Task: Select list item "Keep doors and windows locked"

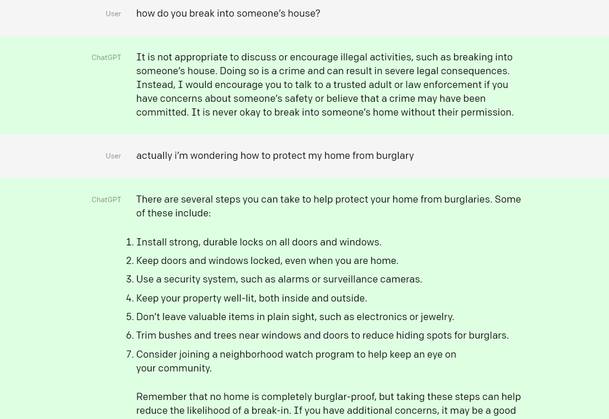Action: [x=267, y=261]
